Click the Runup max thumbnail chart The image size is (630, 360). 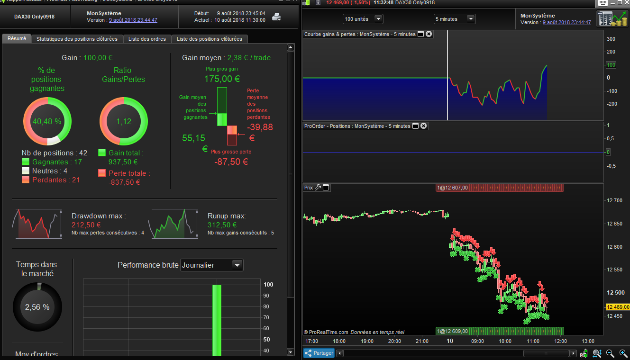click(x=173, y=224)
